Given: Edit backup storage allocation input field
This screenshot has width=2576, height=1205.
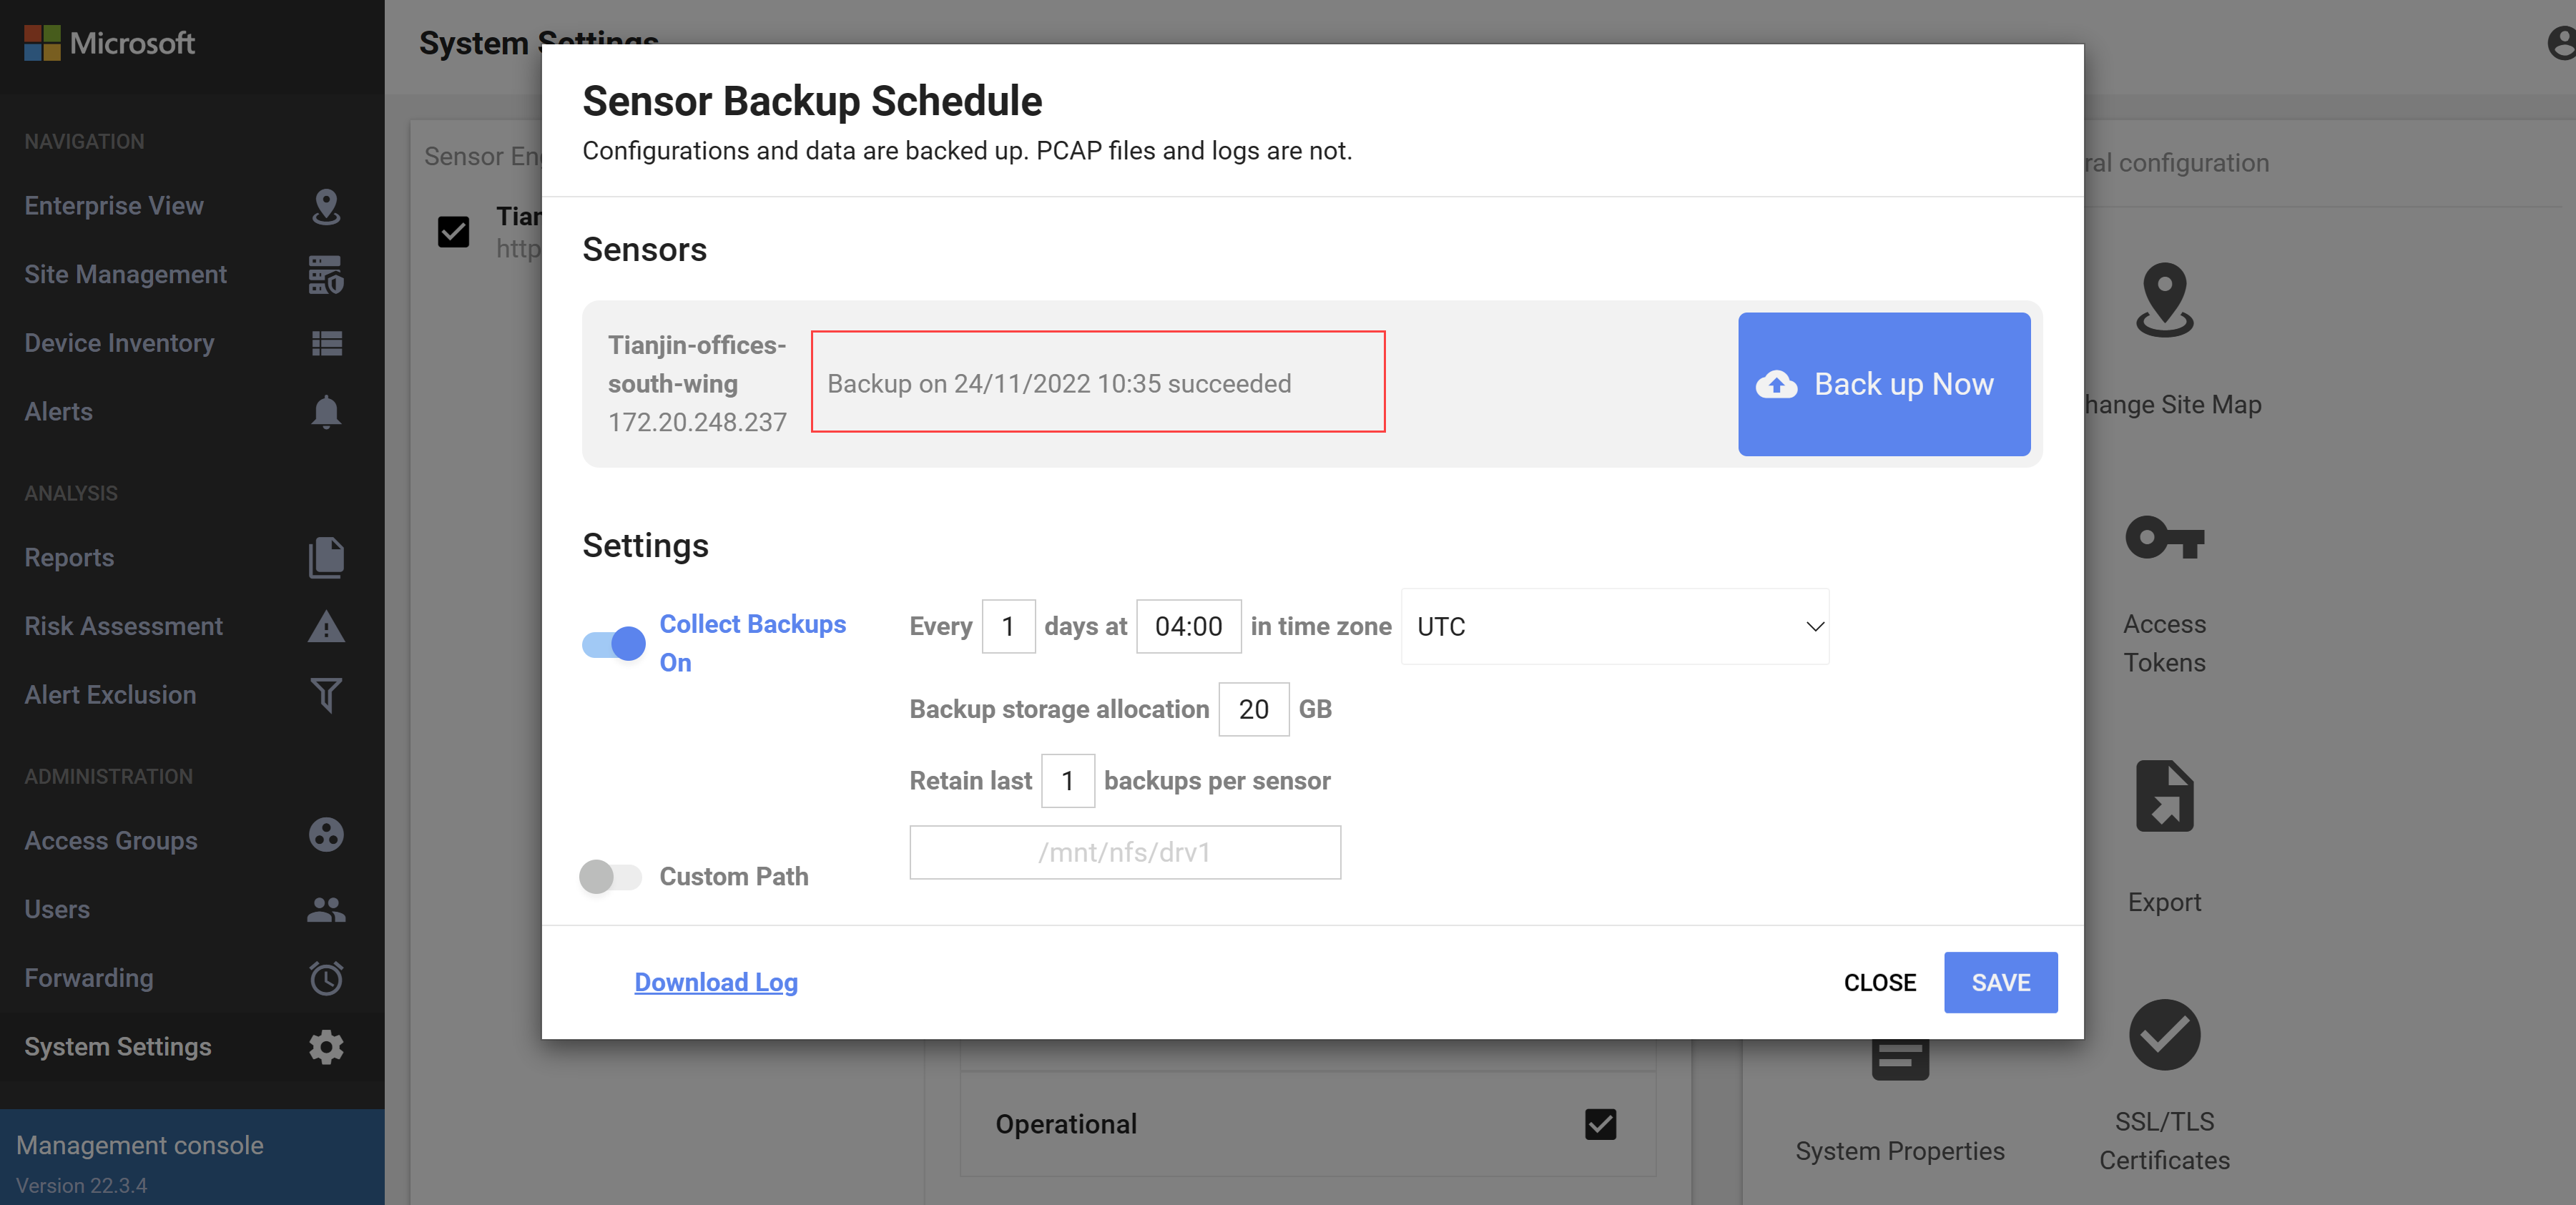Looking at the screenshot, I should (x=1252, y=709).
